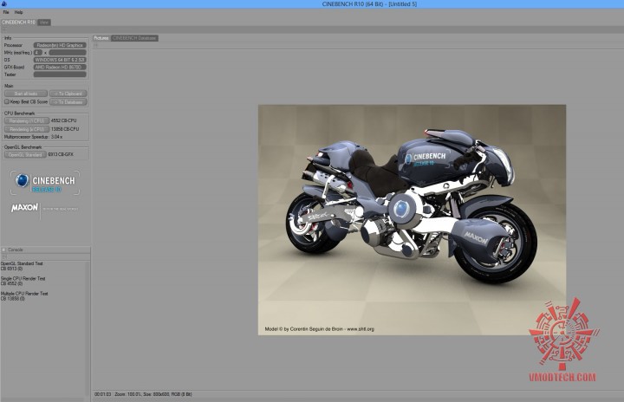Screen dimensions: 624x402
Task: Click the '6913 CB-GFX' OpenGL score
Action: [61, 154]
